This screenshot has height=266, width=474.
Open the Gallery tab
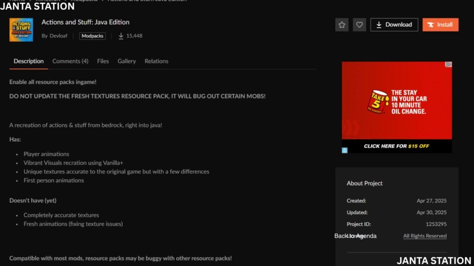pyautogui.click(x=127, y=61)
